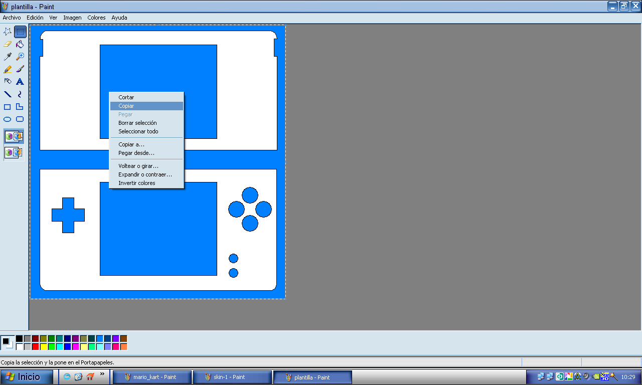
Task: Choose Invertir colores from context menu
Action: click(x=146, y=183)
